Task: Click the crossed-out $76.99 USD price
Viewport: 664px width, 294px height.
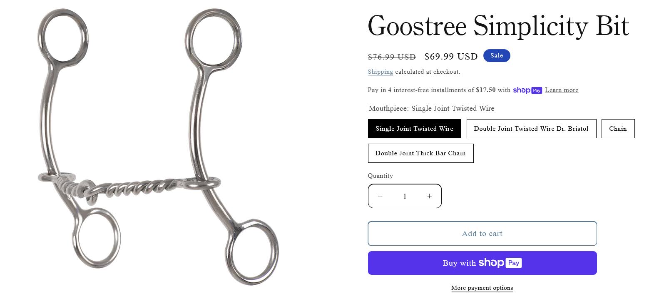Action: coord(392,57)
